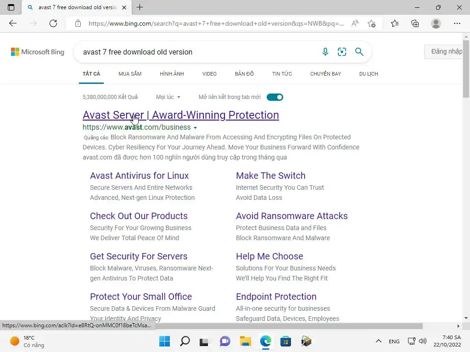Image resolution: width=470 pixels, height=352 pixels.
Task: Open Avoid Ransomware Attacks link
Action: [291, 216]
